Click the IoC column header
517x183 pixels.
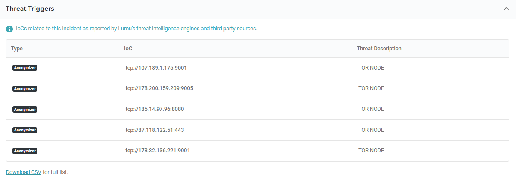click(128, 49)
